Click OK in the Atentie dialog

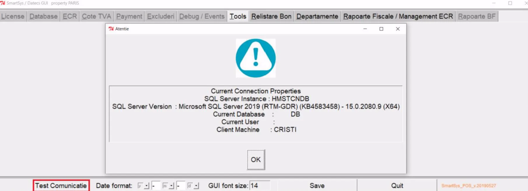point(256,160)
